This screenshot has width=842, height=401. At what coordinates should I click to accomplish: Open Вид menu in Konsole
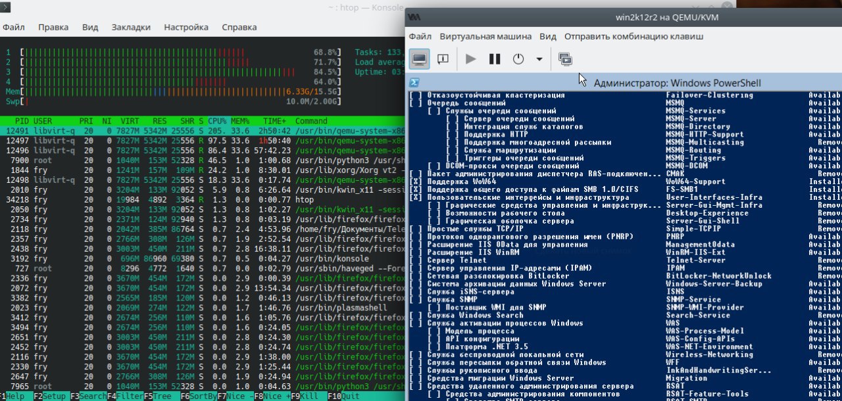click(90, 27)
